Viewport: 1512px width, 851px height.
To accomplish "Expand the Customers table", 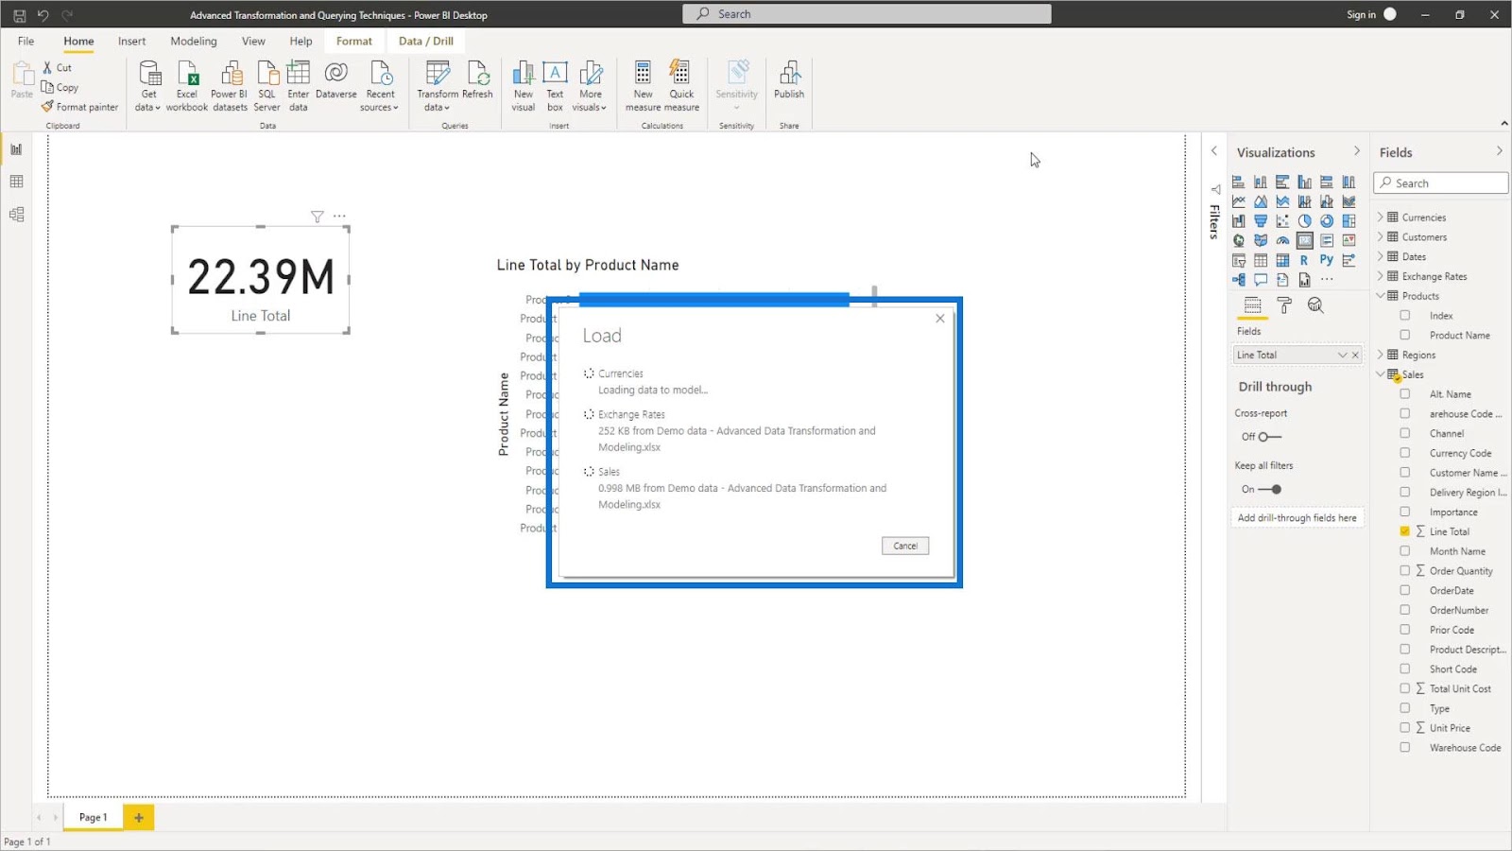I will pos(1381,237).
